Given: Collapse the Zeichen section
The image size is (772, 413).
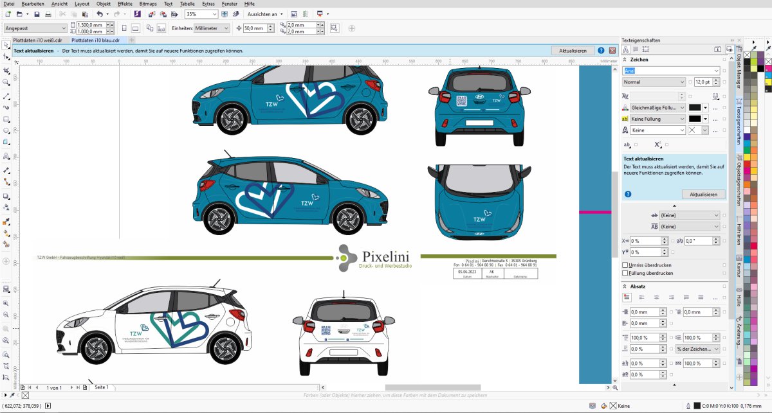Looking at the screenshot, I should coord(625,59).
